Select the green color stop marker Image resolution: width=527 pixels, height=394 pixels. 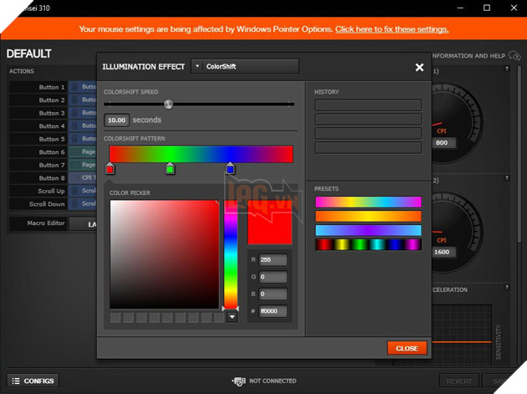coord(170,170)
